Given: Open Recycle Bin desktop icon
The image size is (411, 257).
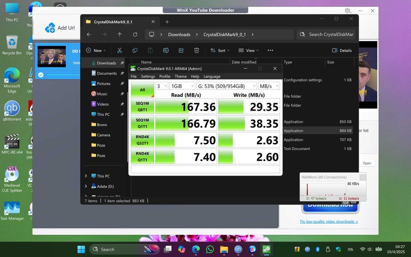Looking at the screenshot, I should tap(12, 45).
